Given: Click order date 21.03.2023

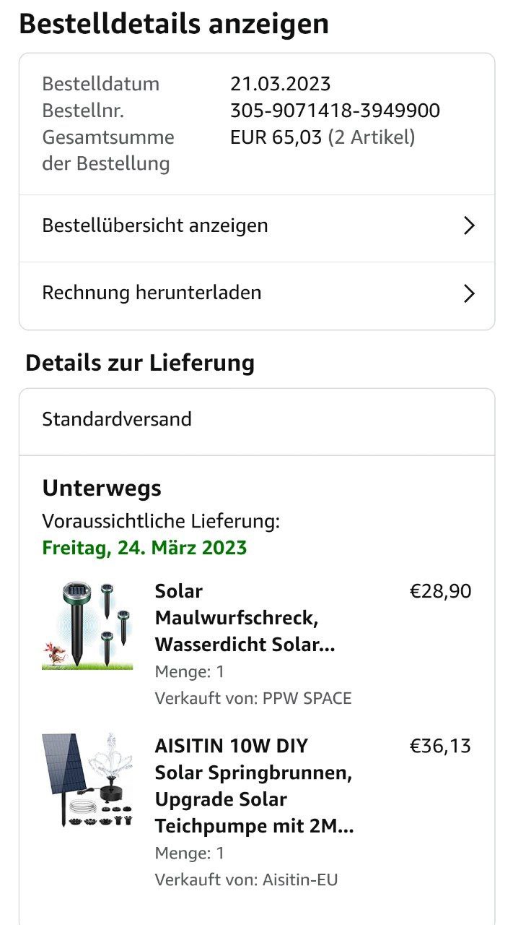Looking at the screenshot, I should point(280,84).
